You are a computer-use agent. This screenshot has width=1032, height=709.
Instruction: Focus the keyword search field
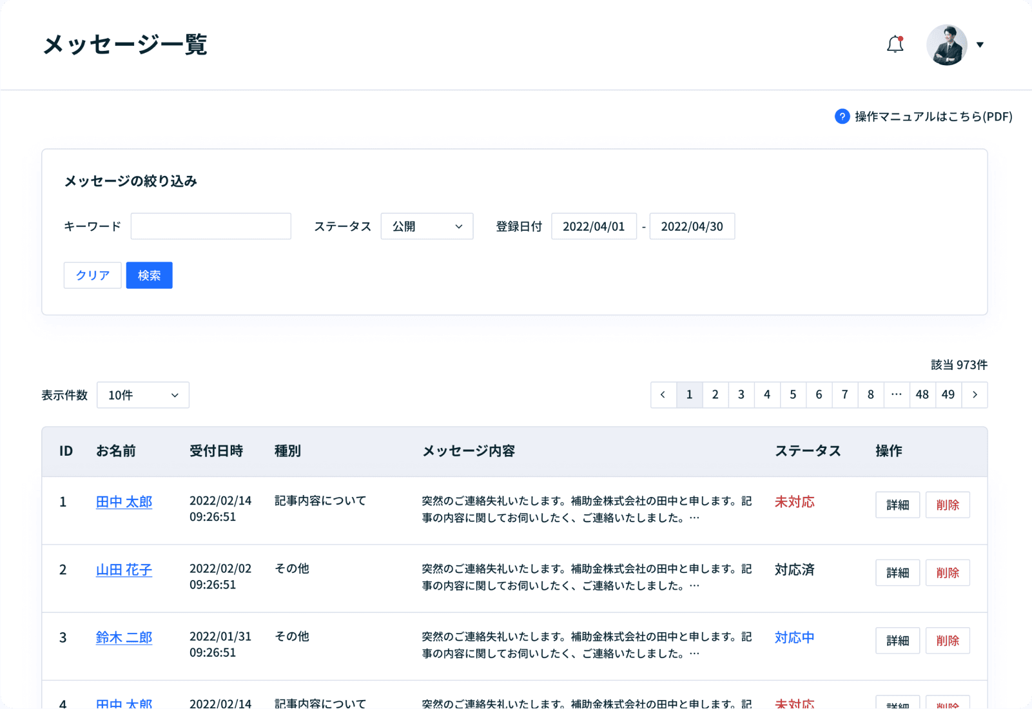pos(211,226)
